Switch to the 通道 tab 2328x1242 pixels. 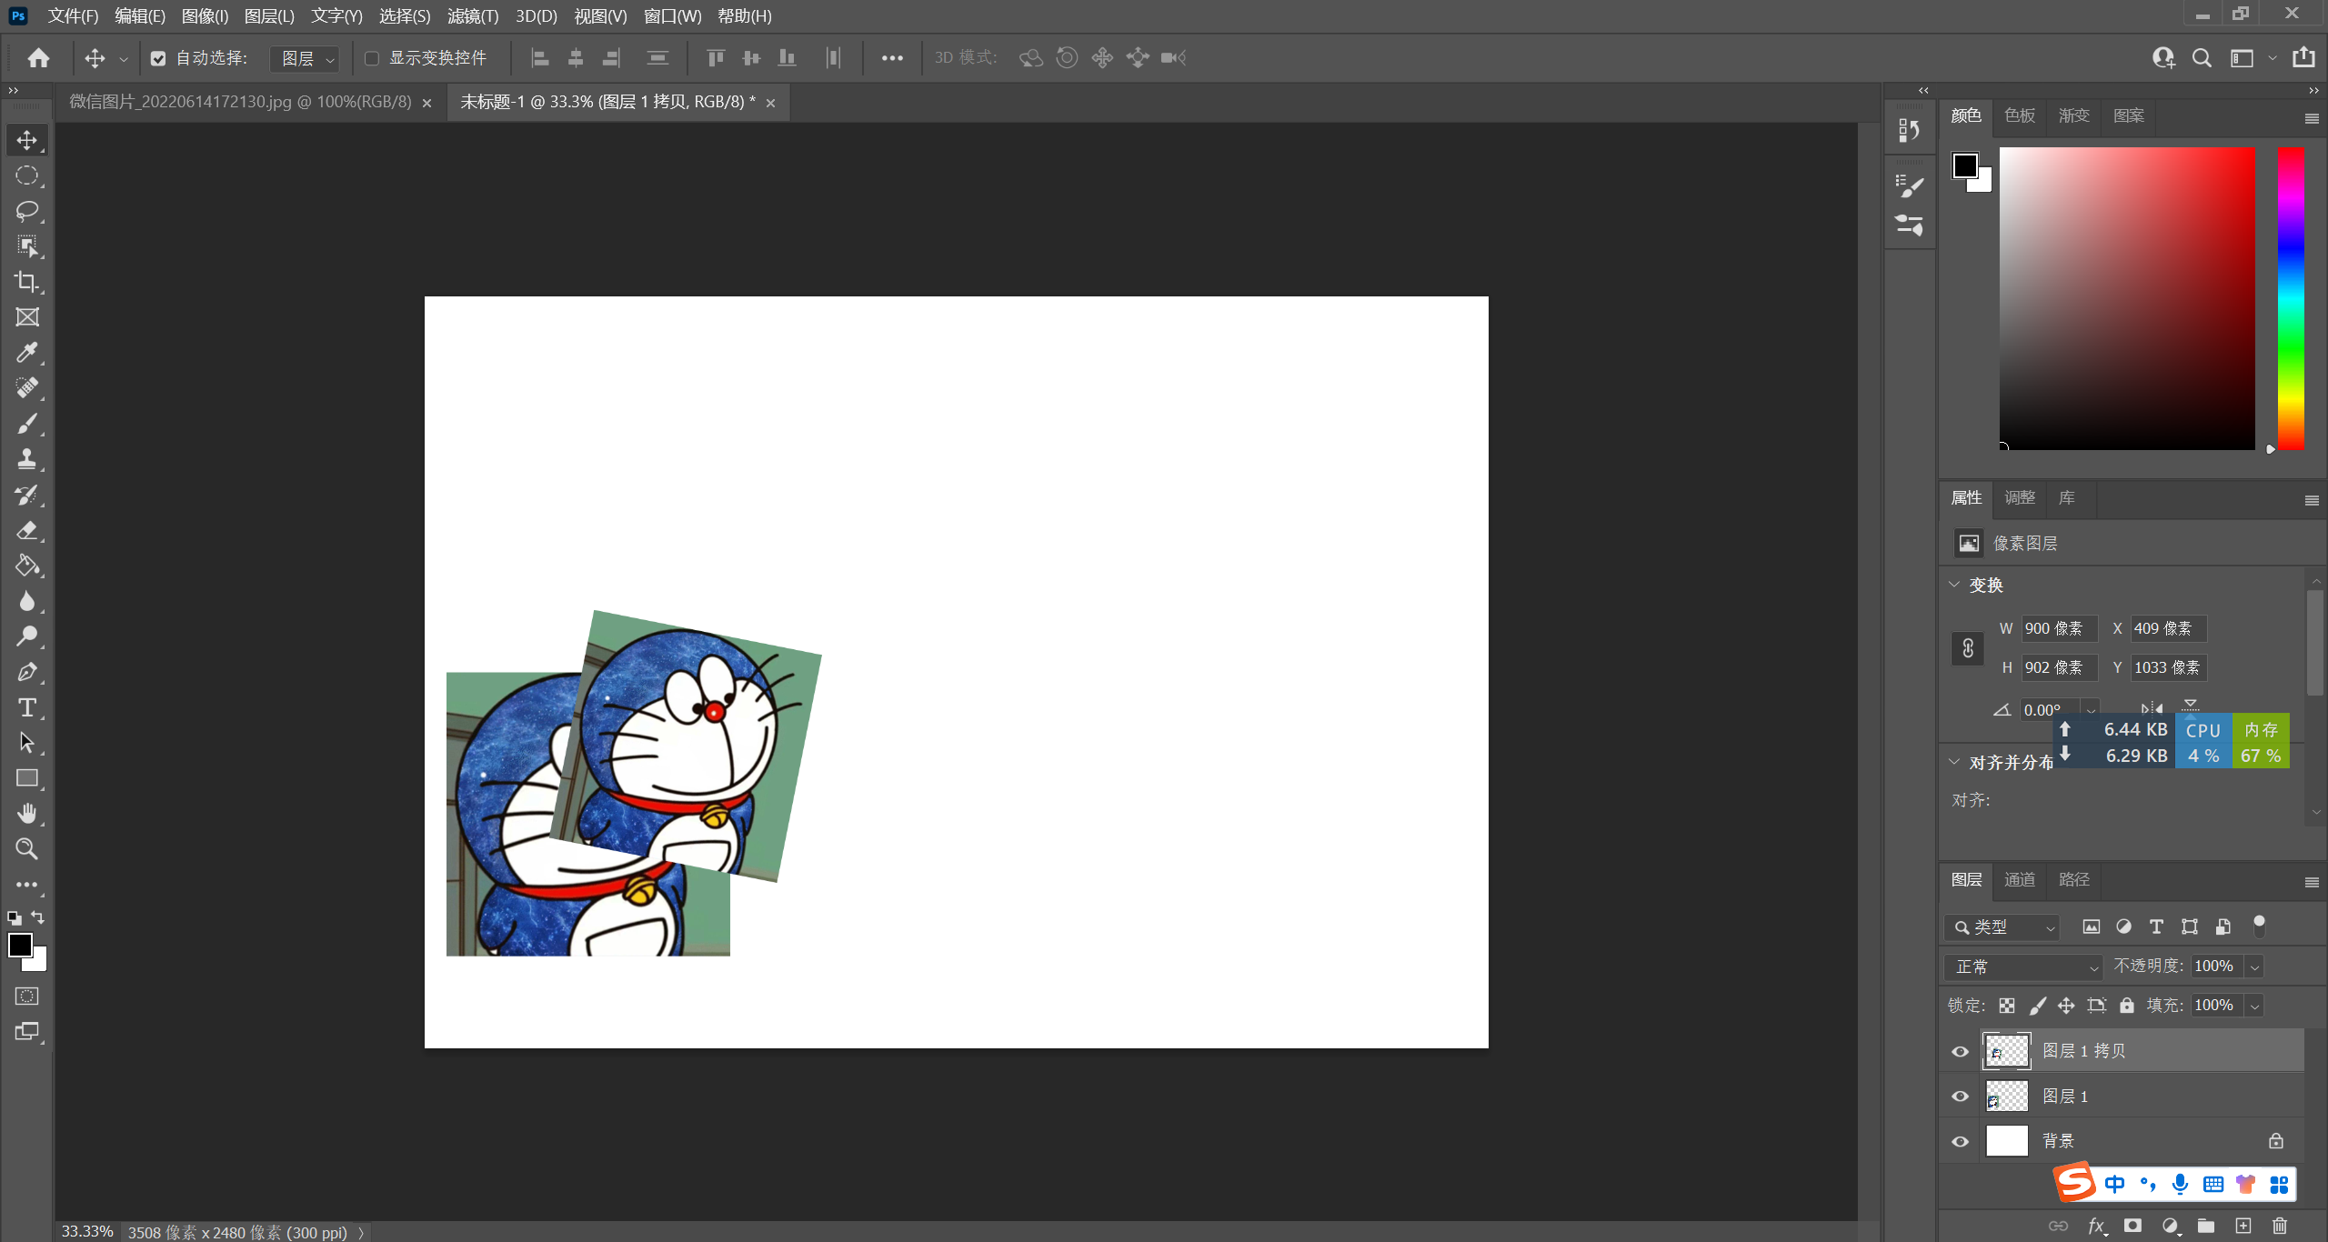(2019, 879)
